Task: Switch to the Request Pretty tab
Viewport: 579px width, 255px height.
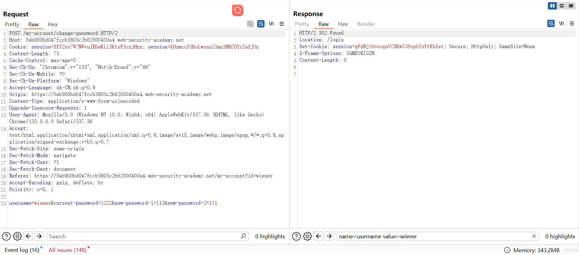Action: click(x=12, y=24)
